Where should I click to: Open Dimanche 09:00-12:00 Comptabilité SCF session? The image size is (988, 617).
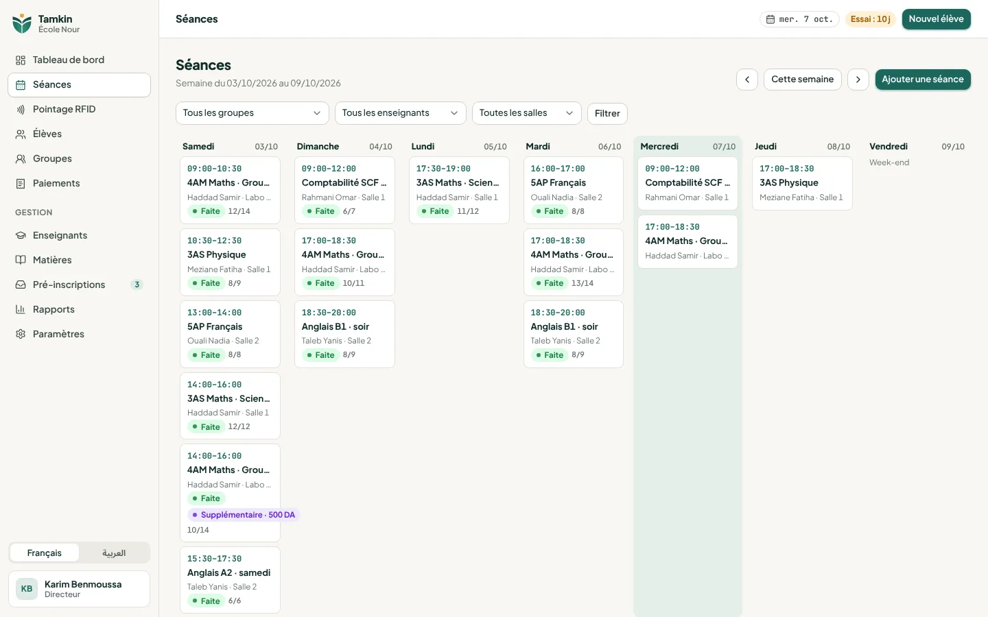click(344, 190)
